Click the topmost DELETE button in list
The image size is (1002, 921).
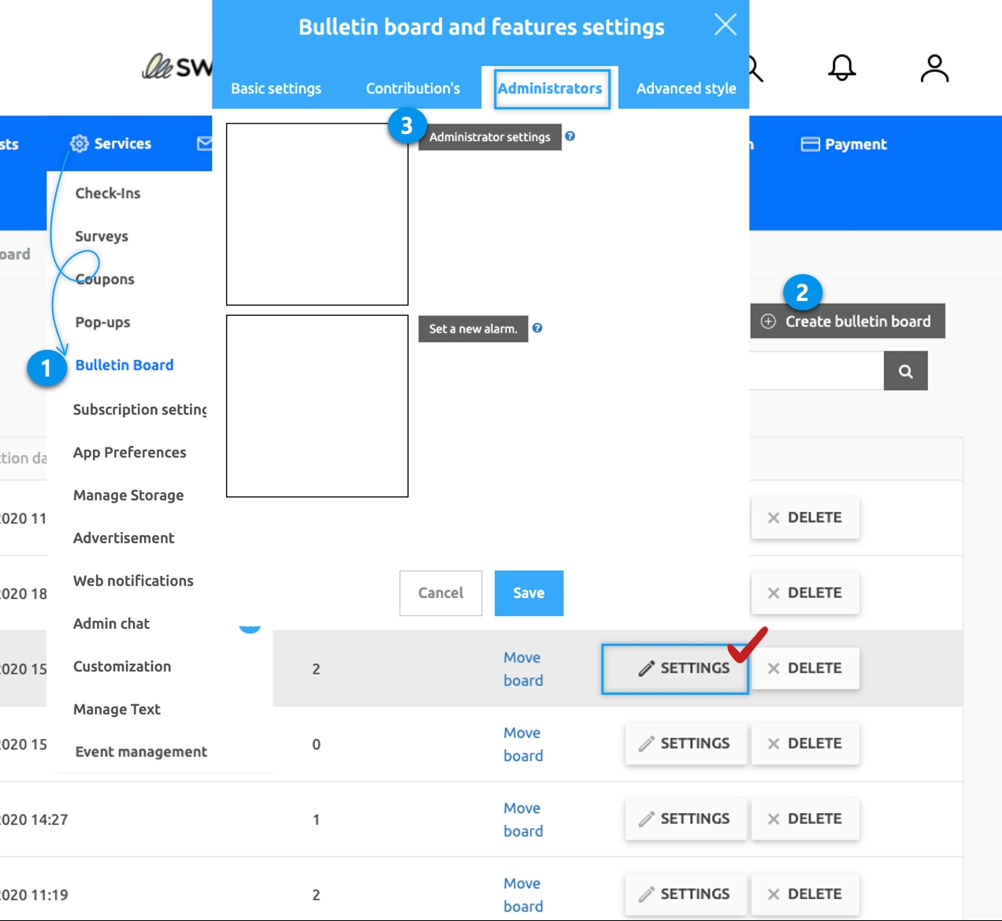click(805, 518)
